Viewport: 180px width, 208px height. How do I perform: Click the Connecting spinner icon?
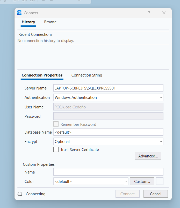coord(20,194)
